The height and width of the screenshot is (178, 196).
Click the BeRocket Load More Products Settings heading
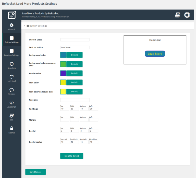[x=30, y=4]
